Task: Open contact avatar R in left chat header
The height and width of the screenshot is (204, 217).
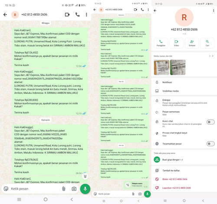Action: [15, 15]
